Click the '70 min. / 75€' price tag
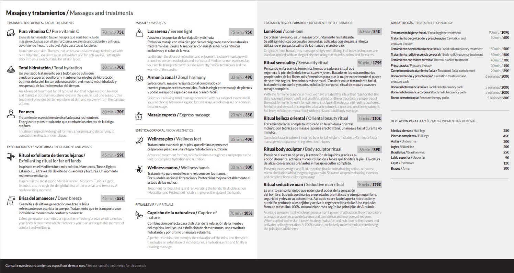 (113, 32)
